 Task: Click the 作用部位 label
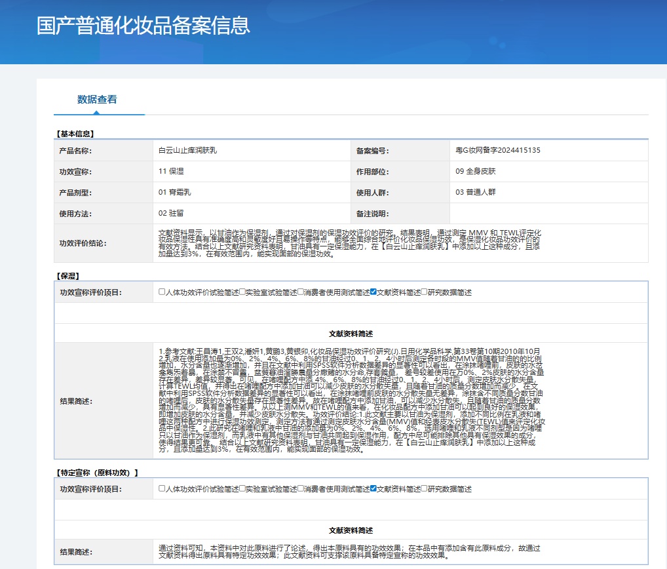[x=372, y=172]
